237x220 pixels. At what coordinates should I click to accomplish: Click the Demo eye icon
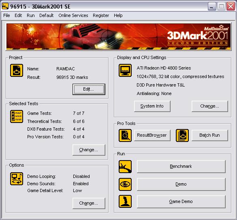tap(125, 184)
